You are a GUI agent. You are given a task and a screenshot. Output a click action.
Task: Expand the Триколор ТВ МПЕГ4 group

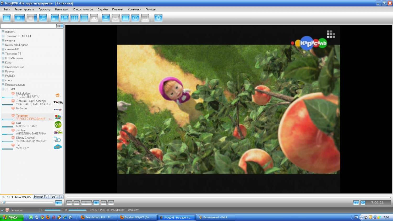3,36
